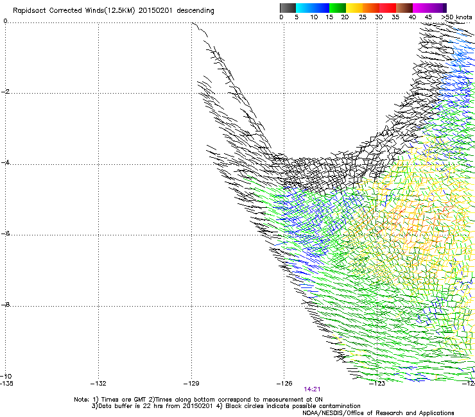Click the '-129' longitude axis label
Image resolution: width=475 pixels, height=417 pixels.
pyautogui.click(x=191, y=384)
